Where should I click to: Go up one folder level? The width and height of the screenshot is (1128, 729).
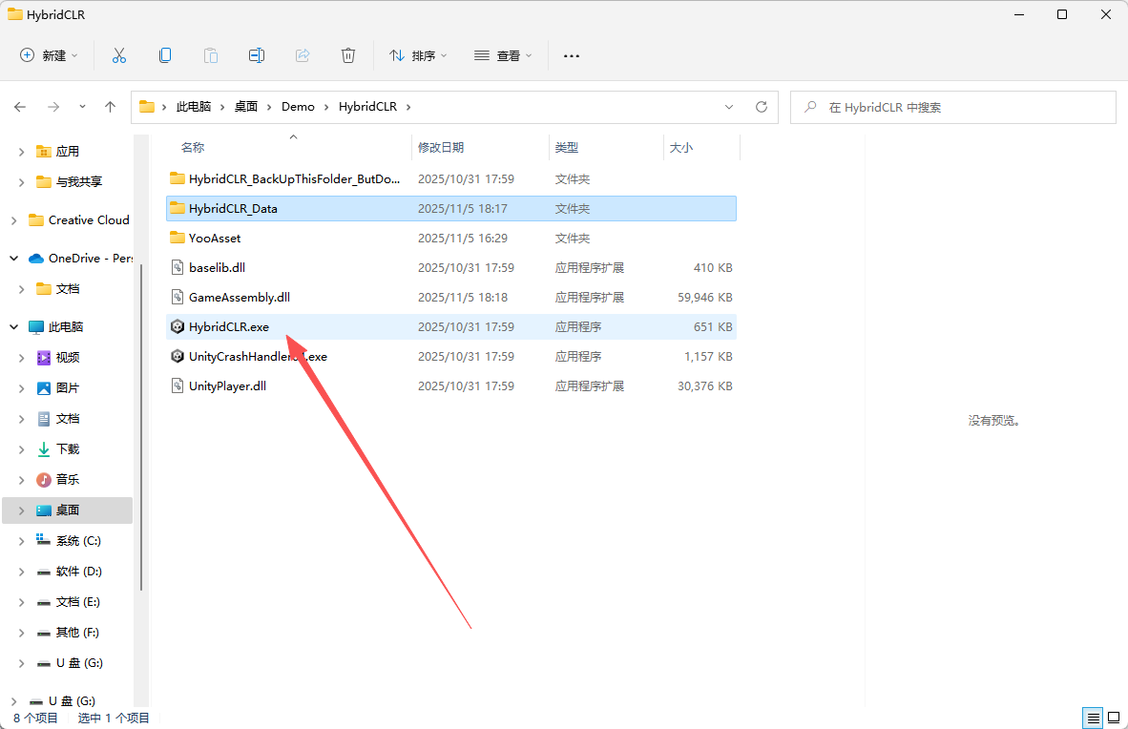pyautogui.click(x=110, y=107)
